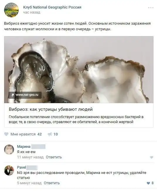The width and height of the screenshot is (157, 191).
Task: Open article title about вибриоз and oysters
Action: [x=51, y=109]
